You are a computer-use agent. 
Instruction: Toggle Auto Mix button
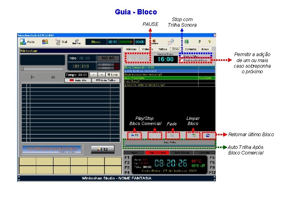coord(78,80)
